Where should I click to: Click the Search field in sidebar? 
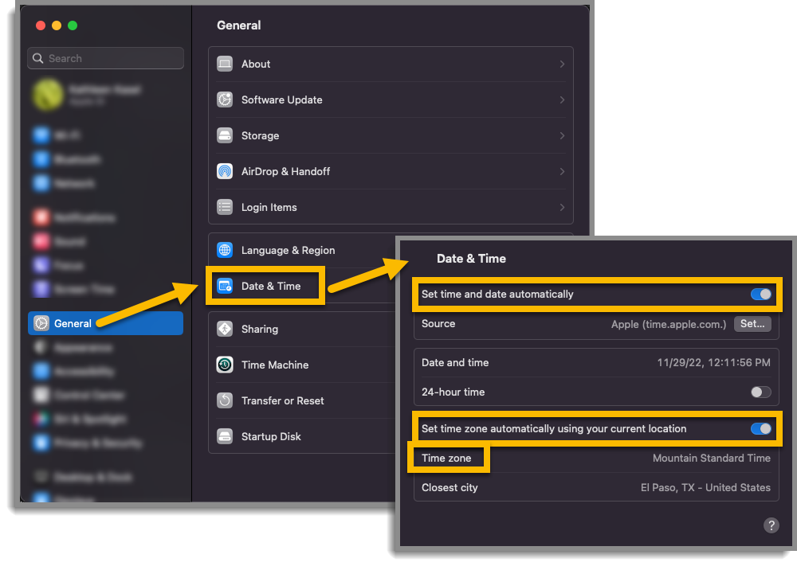(x=106, y=58)
